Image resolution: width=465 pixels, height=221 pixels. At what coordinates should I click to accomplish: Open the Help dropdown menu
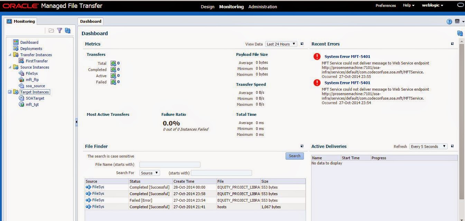point(409,6)
